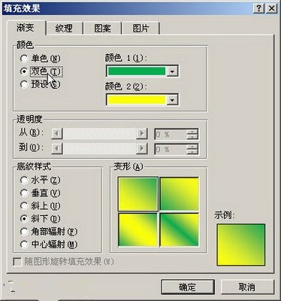Viewport: 281px width, 301px height.
Task: Select the top-left gradient variant thumbnail
Action: (137, 194)
